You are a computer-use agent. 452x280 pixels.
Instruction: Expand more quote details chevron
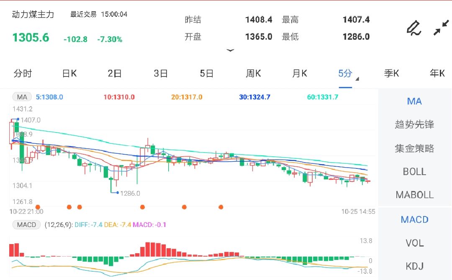(230, 51)
